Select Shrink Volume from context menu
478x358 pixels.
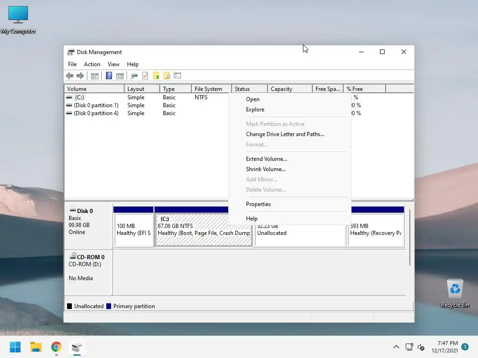point(289,169)
